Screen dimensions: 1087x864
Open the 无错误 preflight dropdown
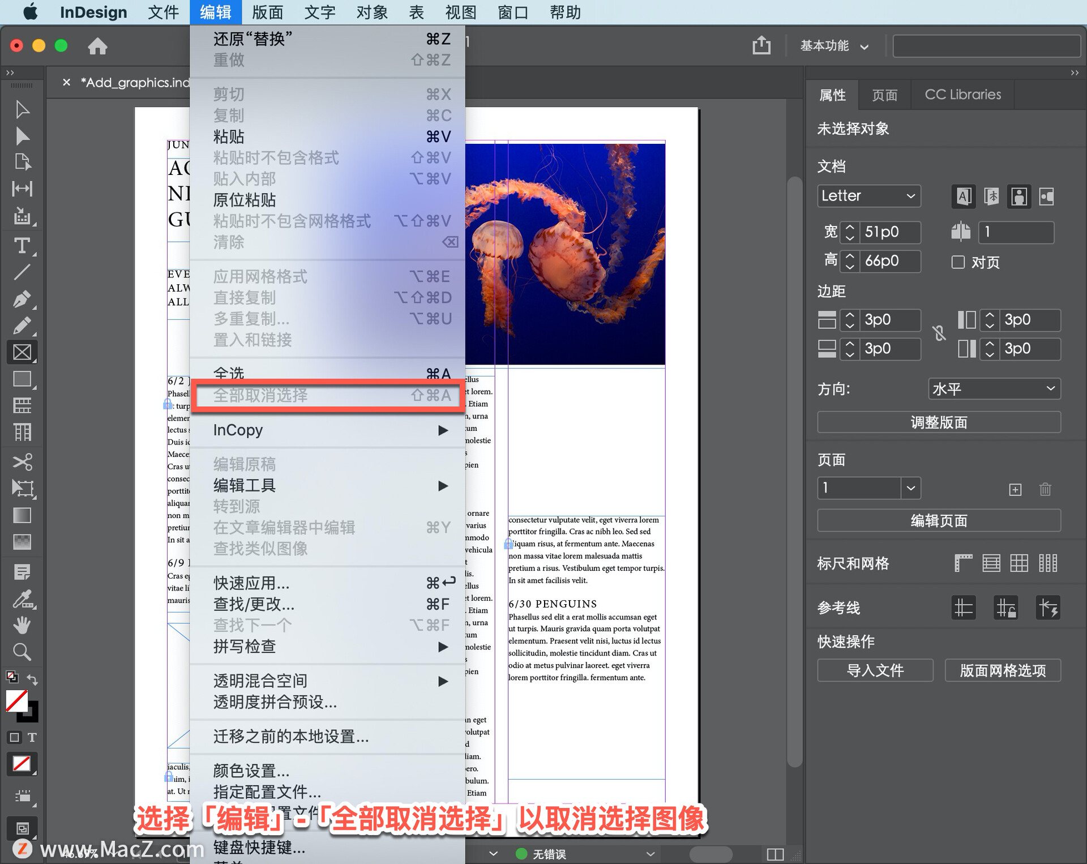click(x=650, y=854)
